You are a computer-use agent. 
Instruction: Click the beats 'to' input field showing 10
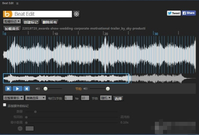click(85, 98)
